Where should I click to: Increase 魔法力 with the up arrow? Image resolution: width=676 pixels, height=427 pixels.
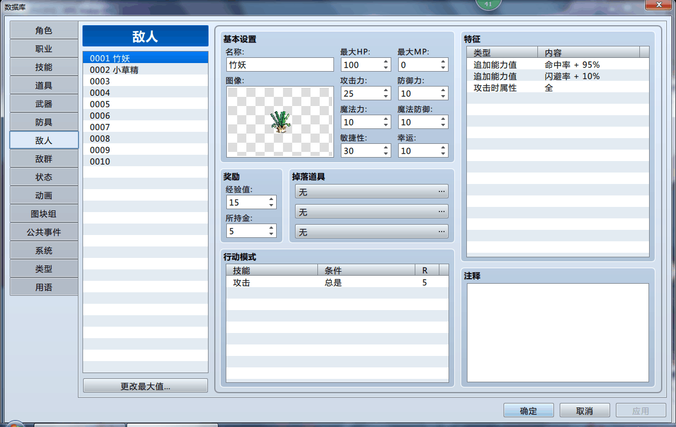386,119
